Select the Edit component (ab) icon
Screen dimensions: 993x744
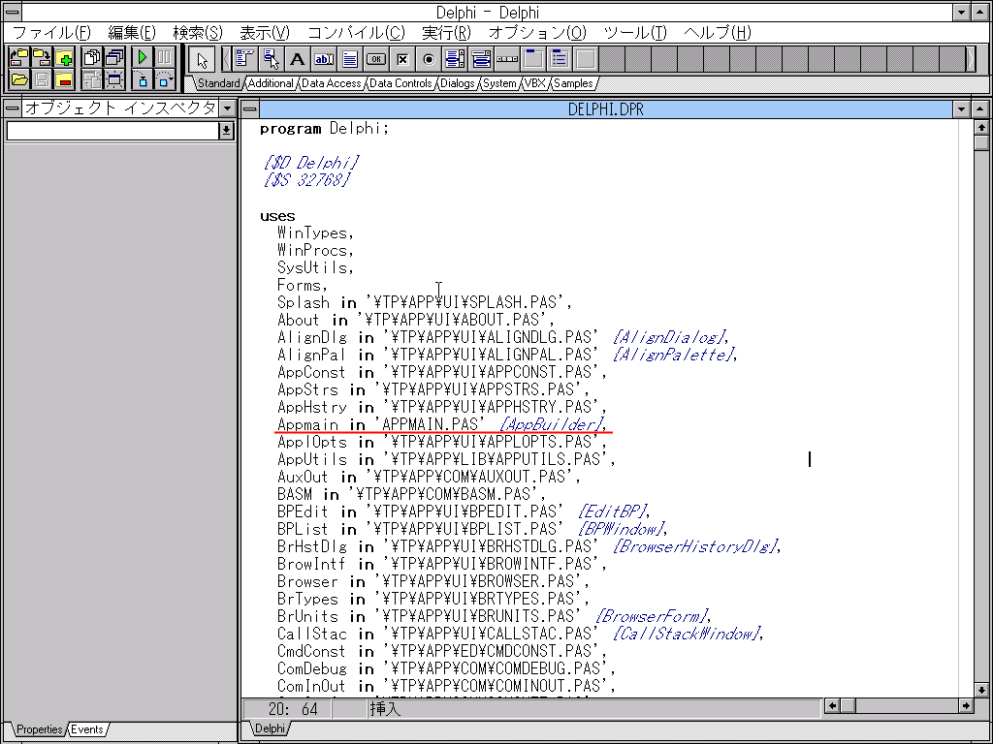324,59
